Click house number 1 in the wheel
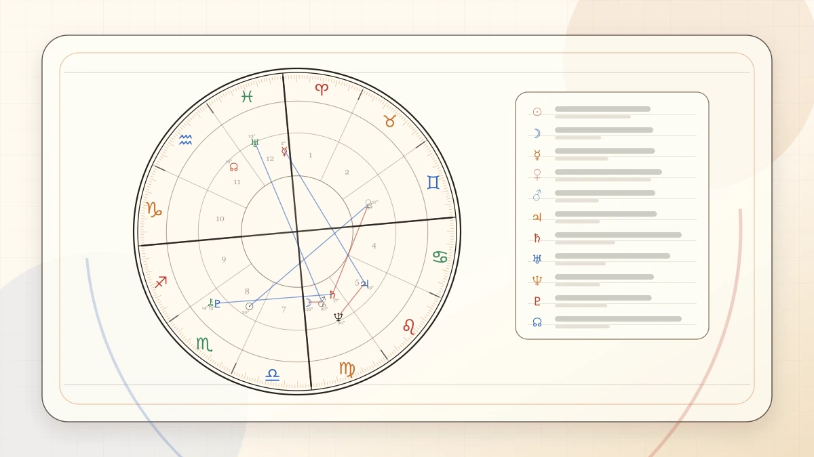814x457 pixels. (x=311, y=155)
